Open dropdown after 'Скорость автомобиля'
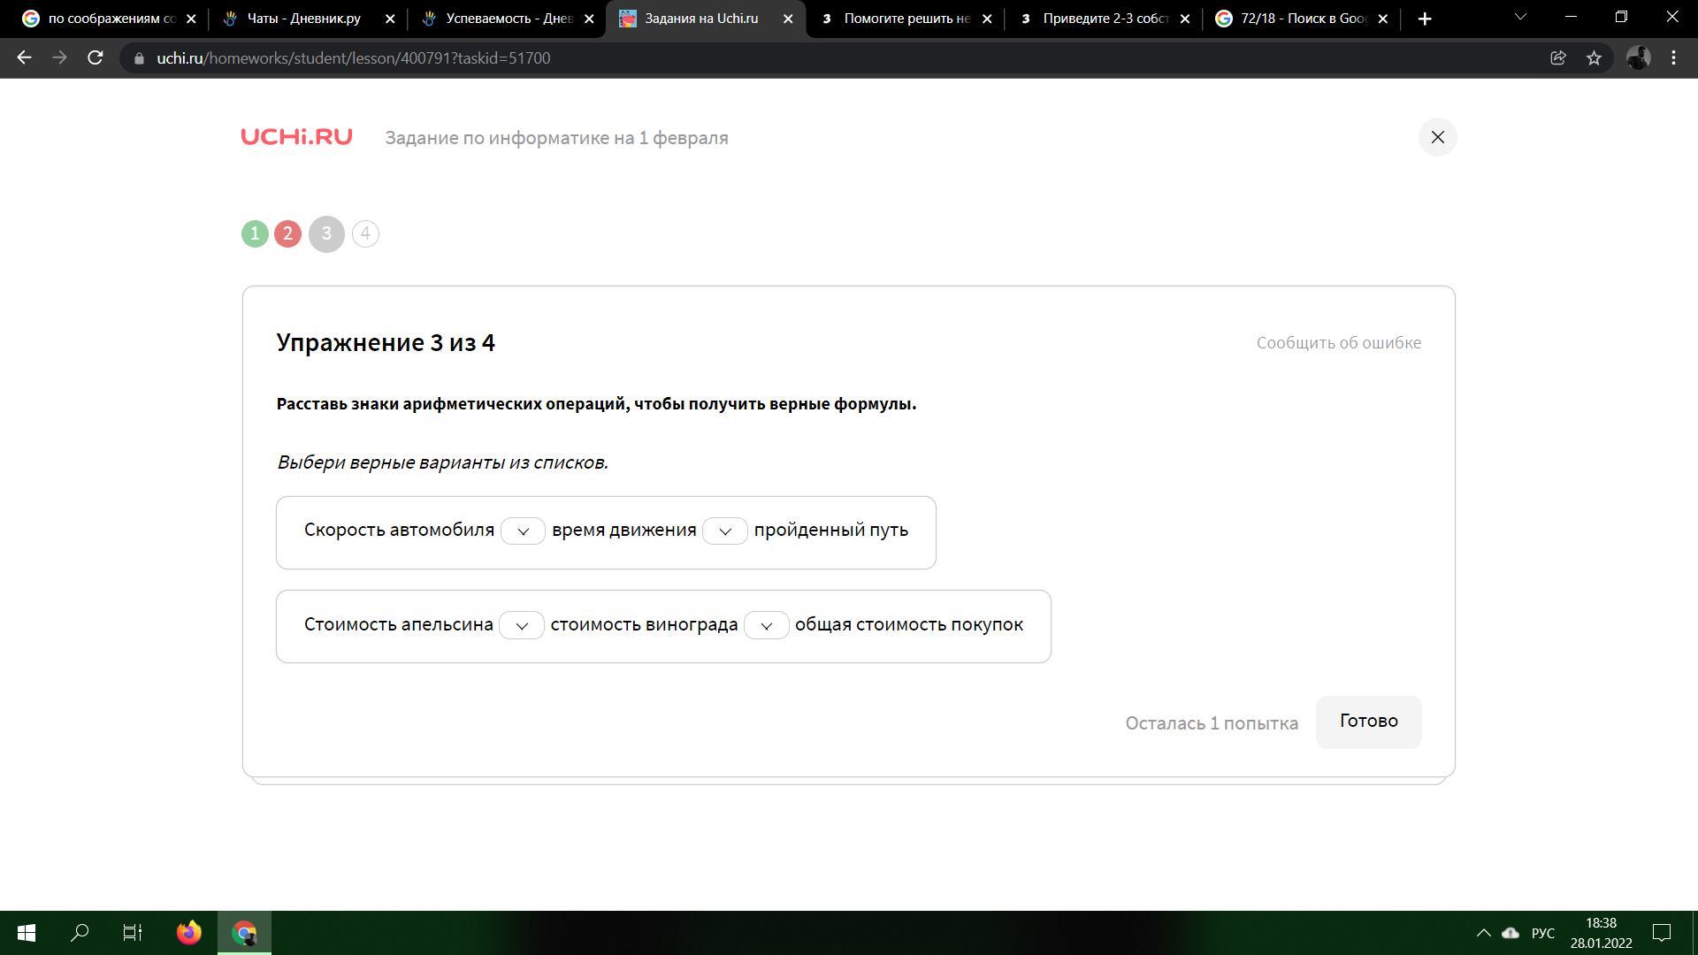 coord(523,531)
